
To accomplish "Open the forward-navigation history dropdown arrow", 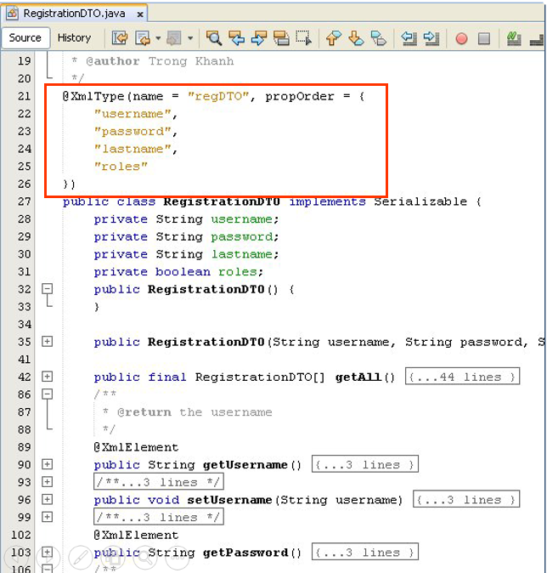I will click(190, 38).
